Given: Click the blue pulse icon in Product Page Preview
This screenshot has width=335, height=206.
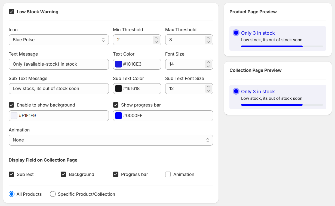Looking at the screenshot, I should coord(236,33).
